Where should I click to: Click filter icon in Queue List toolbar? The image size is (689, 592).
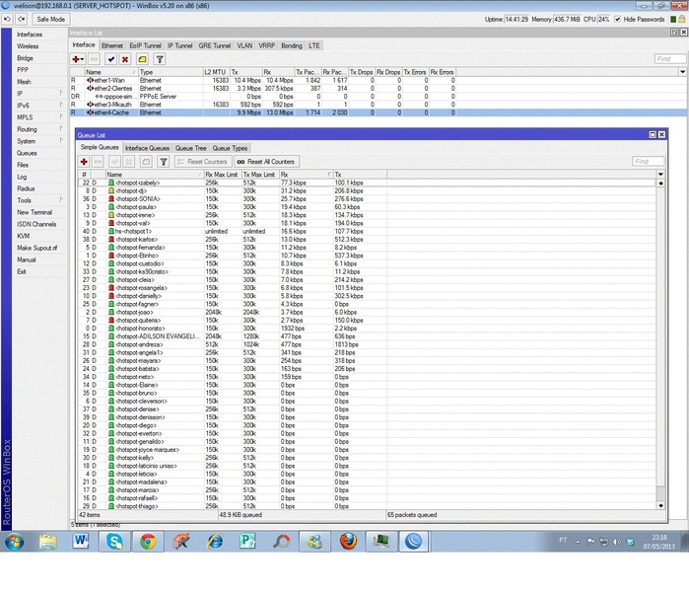[163, 162]
